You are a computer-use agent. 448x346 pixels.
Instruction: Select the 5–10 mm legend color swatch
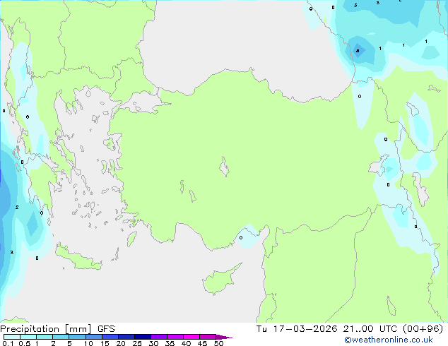point(77,337)
